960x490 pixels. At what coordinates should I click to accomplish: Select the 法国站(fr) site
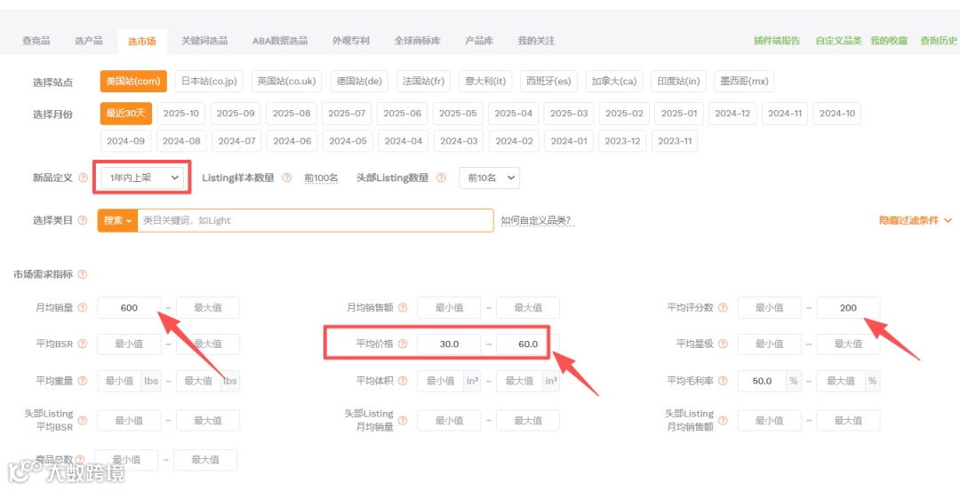tap(424, 81)
